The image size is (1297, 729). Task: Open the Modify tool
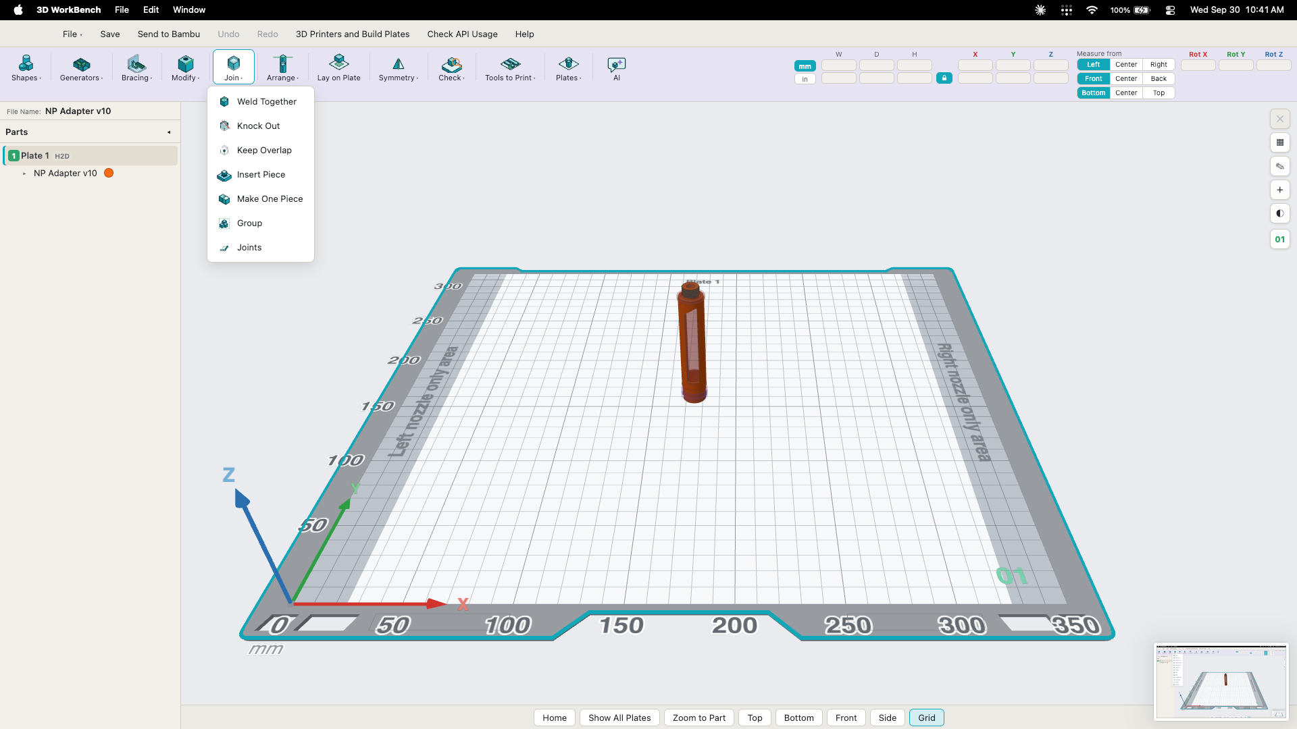coord(185,67)
